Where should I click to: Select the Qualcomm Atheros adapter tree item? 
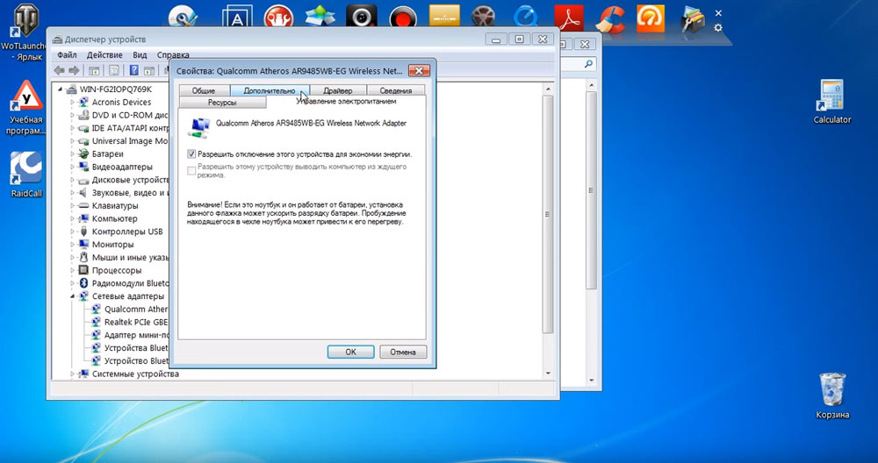click(136, 310)
